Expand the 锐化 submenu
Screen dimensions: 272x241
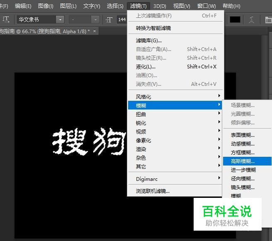tap(175, 123)
